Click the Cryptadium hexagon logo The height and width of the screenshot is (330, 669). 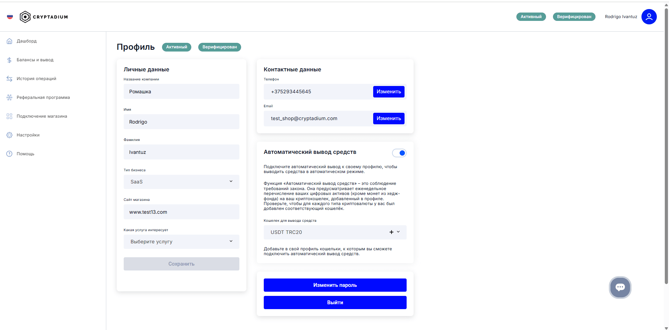pos(25,17)
